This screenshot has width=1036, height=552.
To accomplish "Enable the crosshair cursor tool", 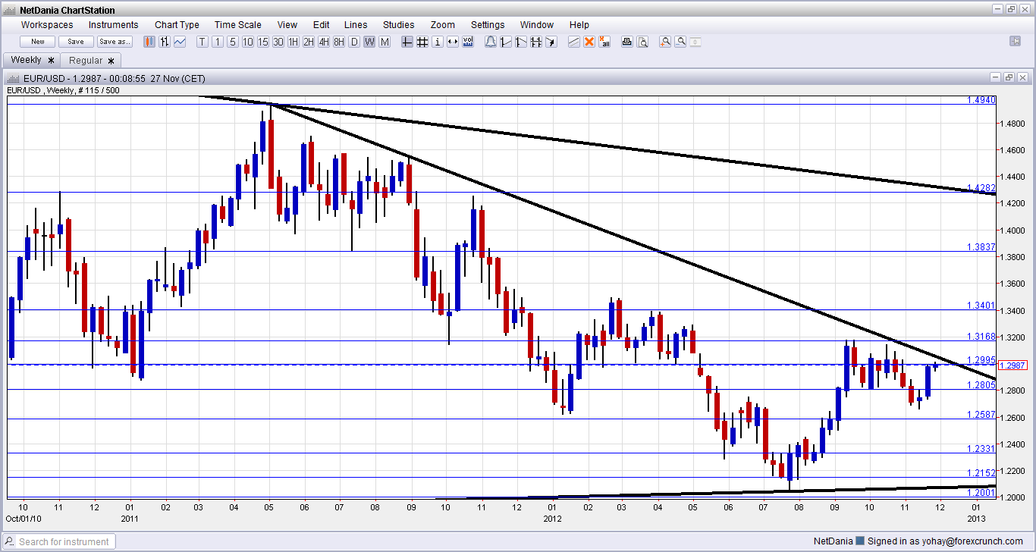I will [407, 42].
